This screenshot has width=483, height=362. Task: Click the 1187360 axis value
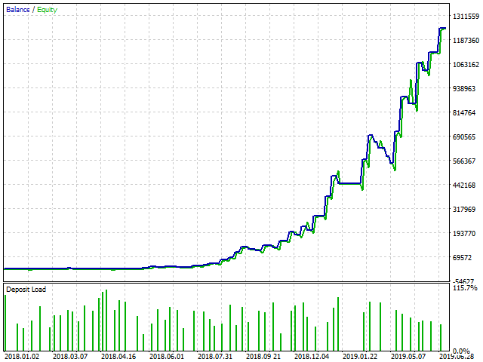(x=466, y=40)
